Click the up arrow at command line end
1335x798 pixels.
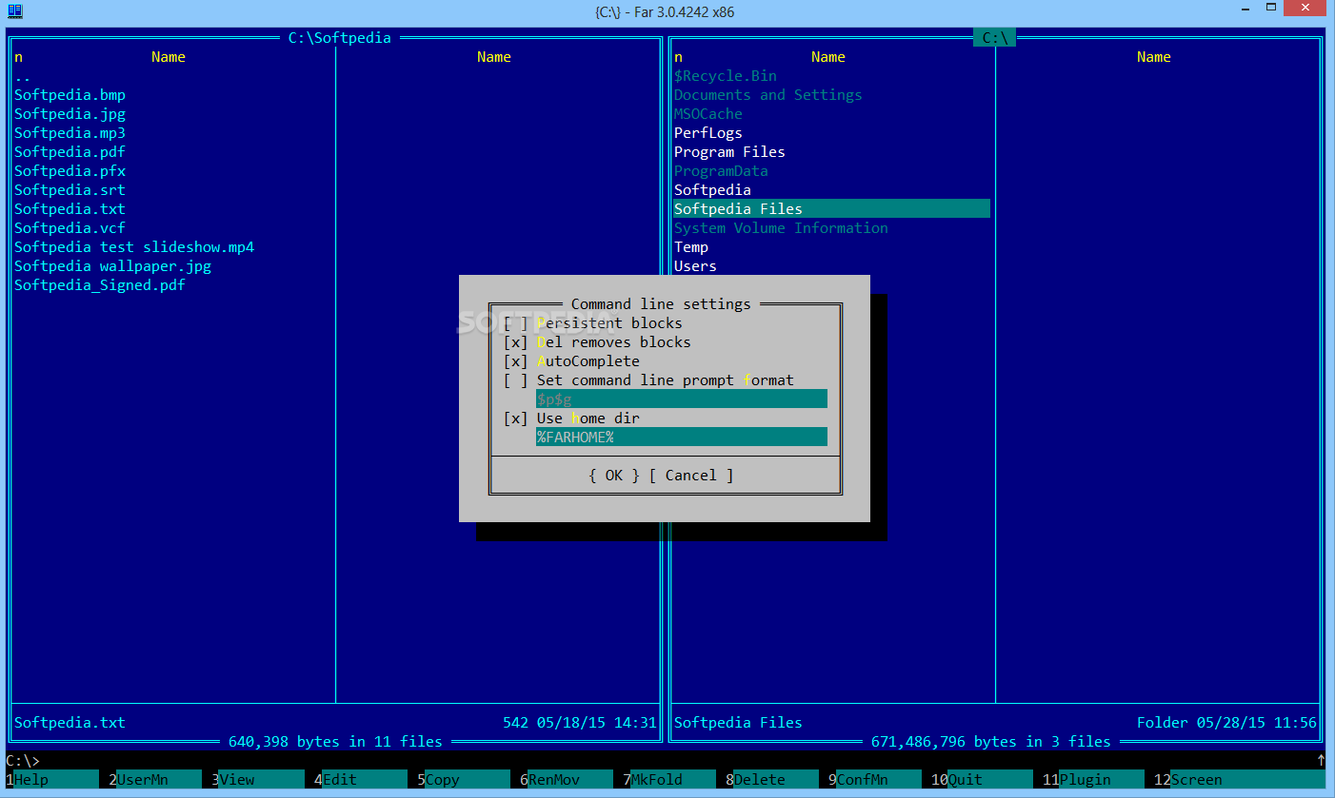tap(1321, 761)
